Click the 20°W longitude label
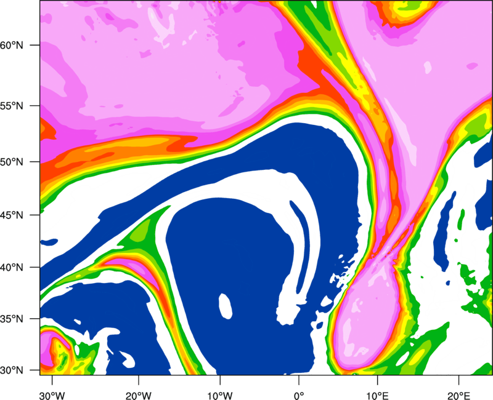This screenshot has height=400, width=493. tap(139, 396)
